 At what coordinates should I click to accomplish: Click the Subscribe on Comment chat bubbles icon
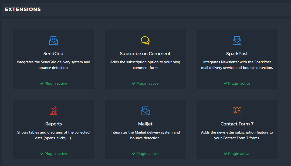[145, 41]
